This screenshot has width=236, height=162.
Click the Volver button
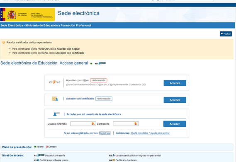coord(226,34)
